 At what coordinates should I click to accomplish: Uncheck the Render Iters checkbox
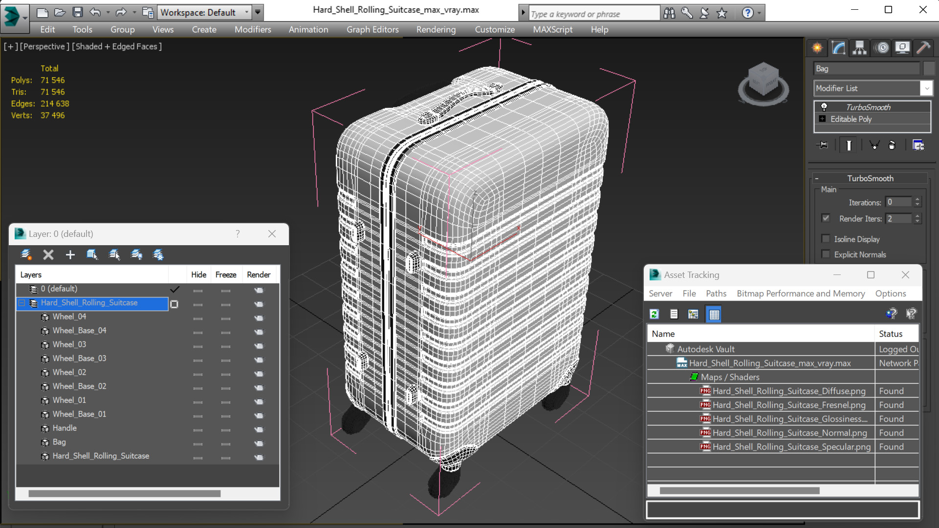[x=826, y=218]
